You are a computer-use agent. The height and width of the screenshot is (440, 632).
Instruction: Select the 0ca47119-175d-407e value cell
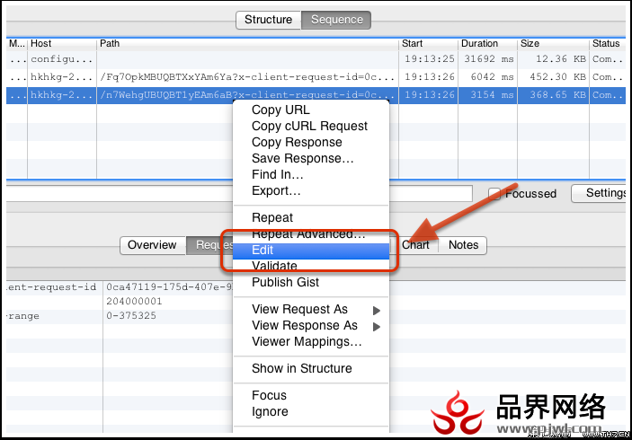pyautogui.click(x=169, y=287)
